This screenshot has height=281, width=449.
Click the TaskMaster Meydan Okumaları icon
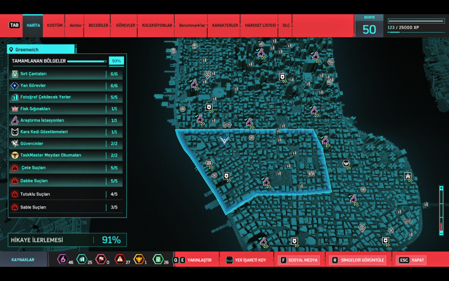15,155
